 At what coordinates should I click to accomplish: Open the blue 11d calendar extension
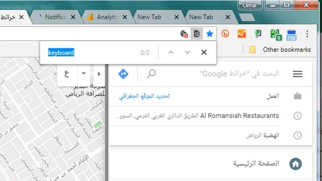click(x=292, y=35)
